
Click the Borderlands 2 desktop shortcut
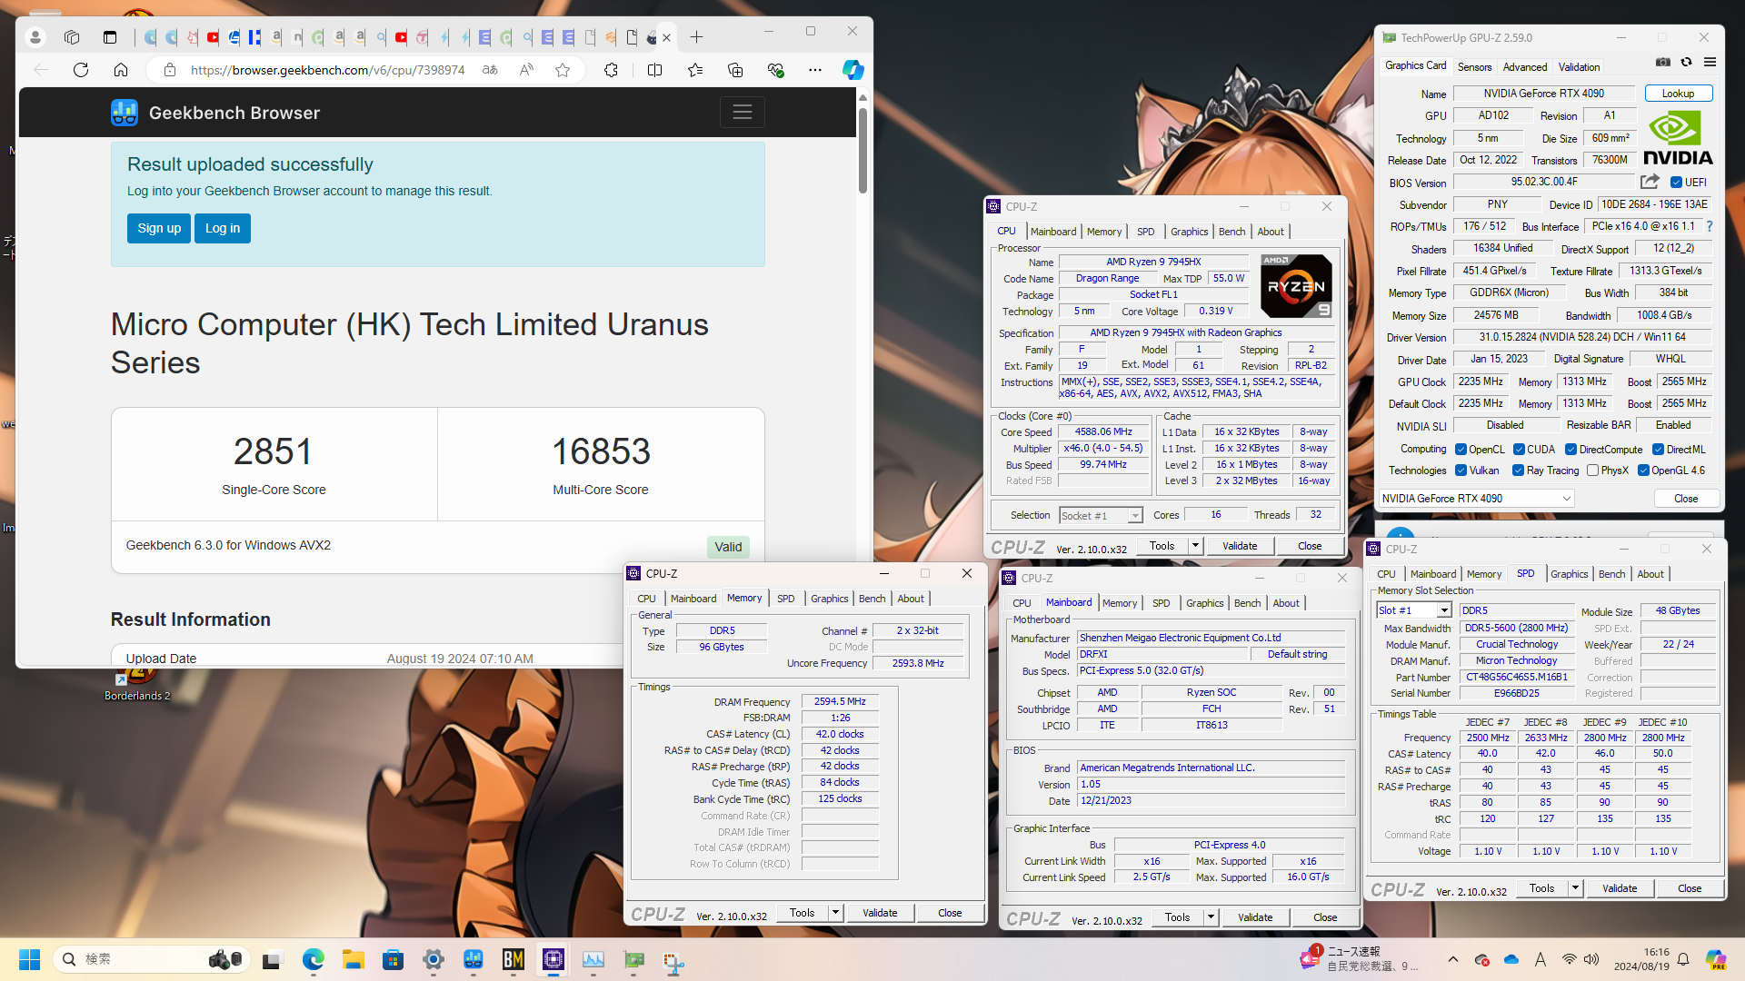click(137, 681)
